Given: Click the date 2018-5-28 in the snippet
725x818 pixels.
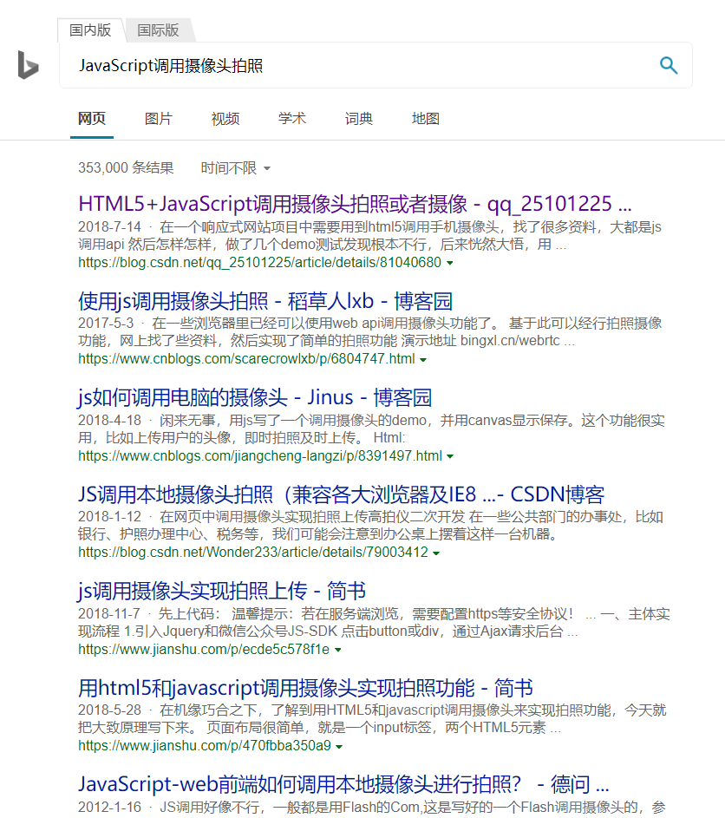Looking at the screenshot, I should (109, 710).
